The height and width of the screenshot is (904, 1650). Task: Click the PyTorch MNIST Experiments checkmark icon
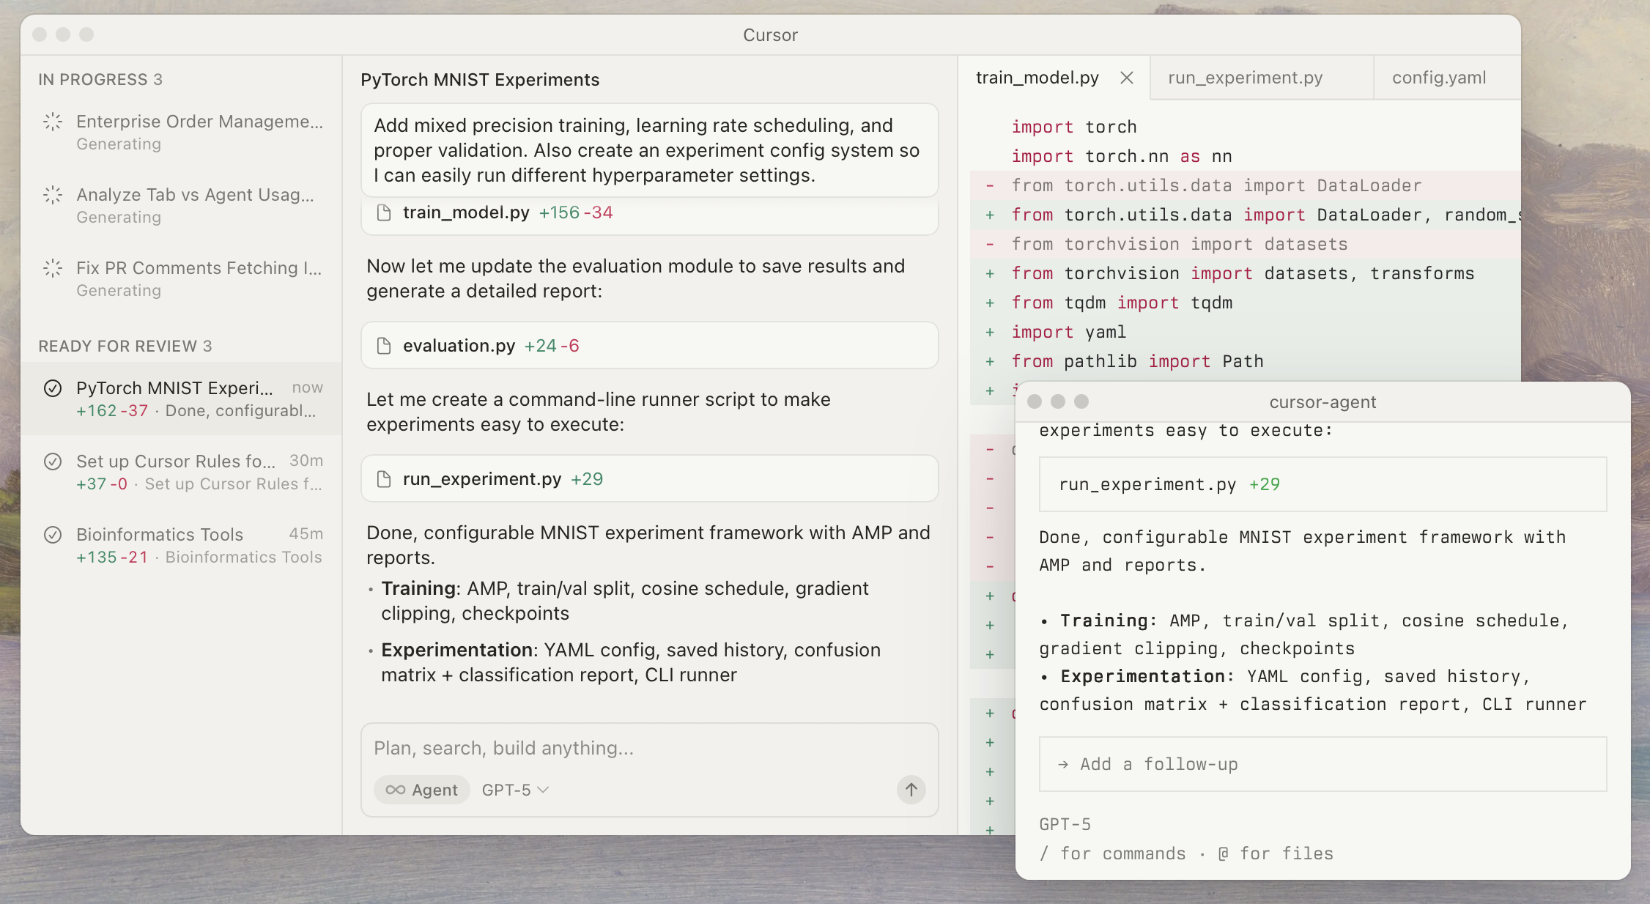pos(53,388)
